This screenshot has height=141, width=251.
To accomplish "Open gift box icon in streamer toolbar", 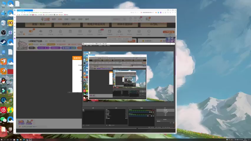I will pos(70,31).
